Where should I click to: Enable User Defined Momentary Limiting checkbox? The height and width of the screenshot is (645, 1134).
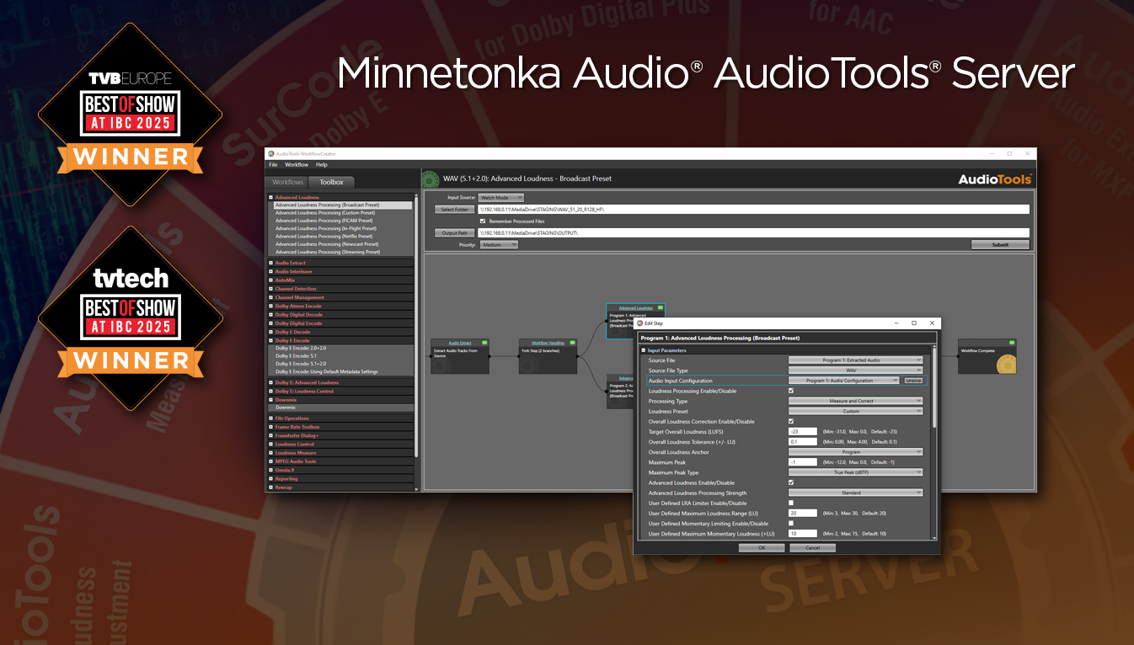coord(790,523)
